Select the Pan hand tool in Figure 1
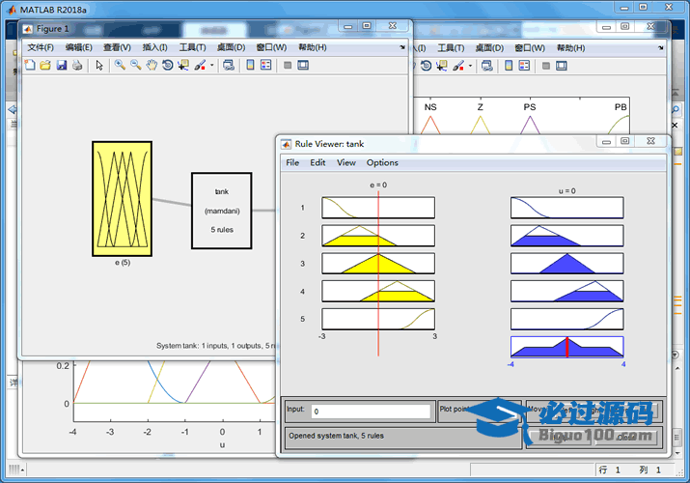This screenshot has height=483, width=690. coord(152,65)
